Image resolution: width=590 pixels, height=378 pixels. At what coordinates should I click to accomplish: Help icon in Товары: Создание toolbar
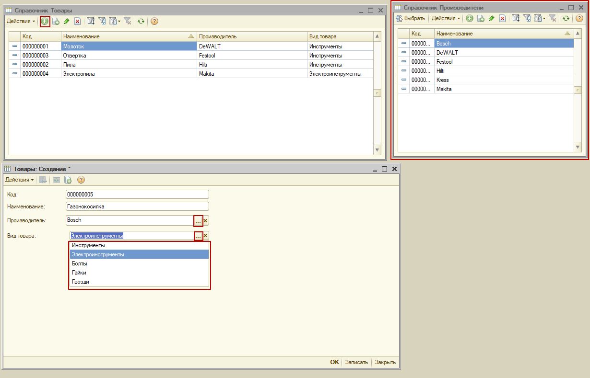(x=81, y=180)
